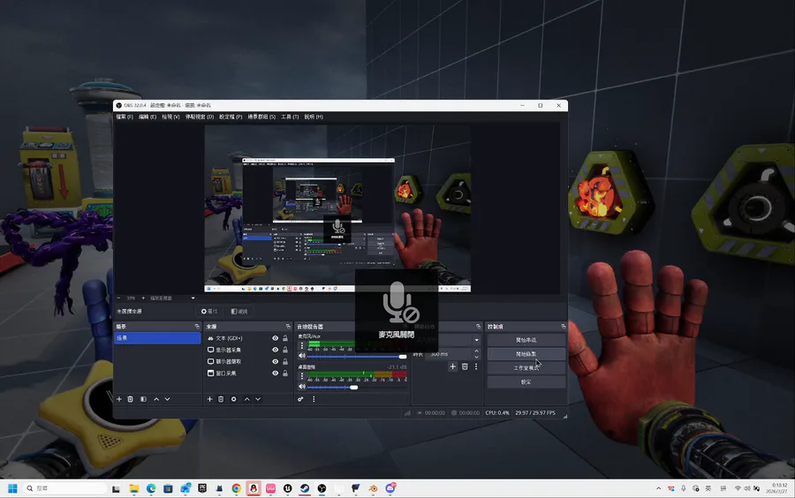The width and height of the screenshot is (795, 498).
Task: Toggle visibility of third source row (顯示器擷取)
Action: click(x=276, y=362)
